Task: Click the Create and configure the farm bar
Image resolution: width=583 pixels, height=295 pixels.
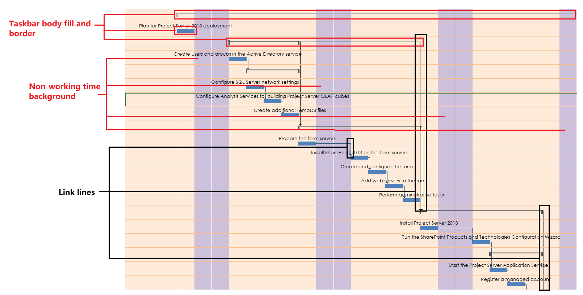Action: (x=377, y=172)
